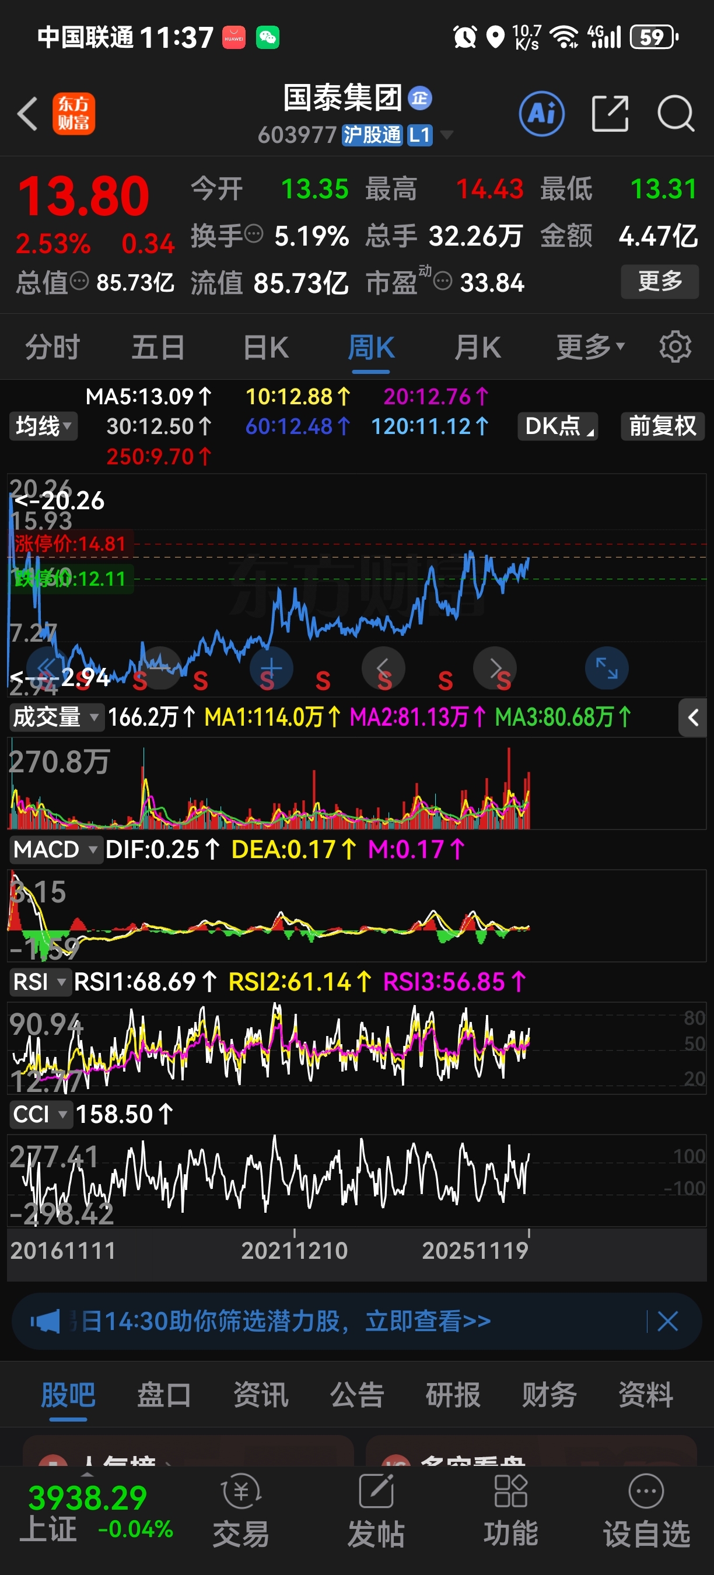
Task: Open the AI assistant icon
Action: coord(541,114)
